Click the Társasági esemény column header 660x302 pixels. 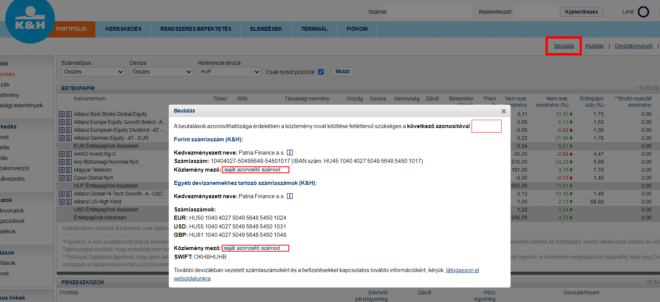click(x=307, y=99)
